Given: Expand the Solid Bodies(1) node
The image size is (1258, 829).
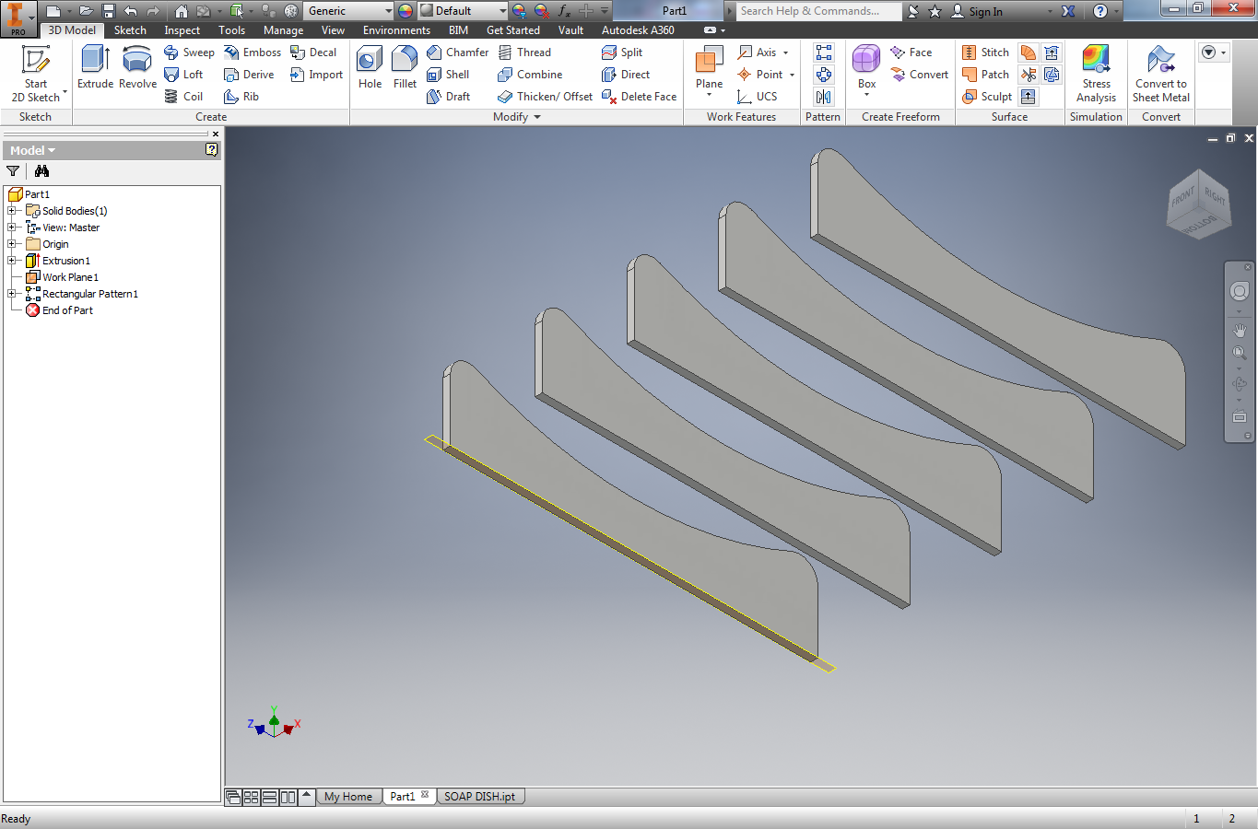Looking at the screenshot, I should click(12, 211).
